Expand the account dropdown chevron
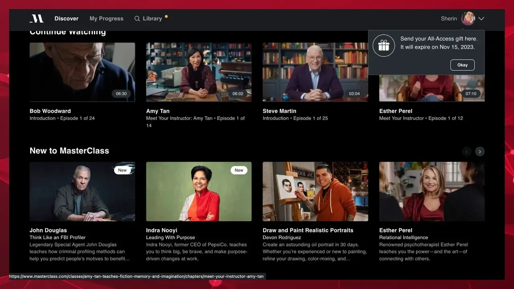Screen dimensions: 514x289 click(x=481, y=18)
